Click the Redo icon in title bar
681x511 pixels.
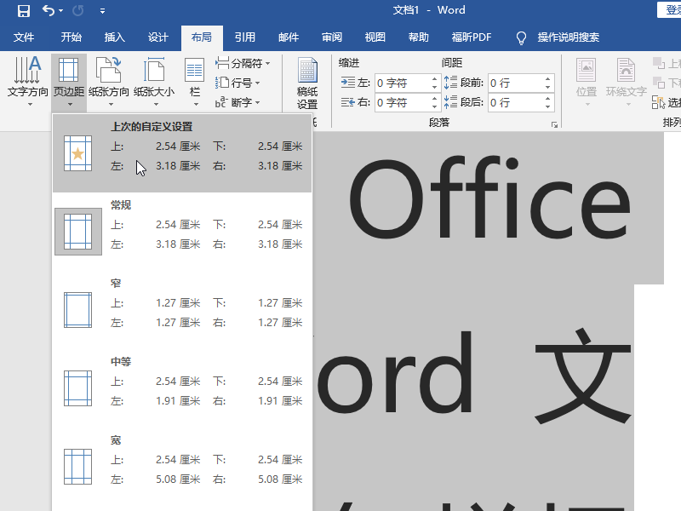(x=78, y=10)
